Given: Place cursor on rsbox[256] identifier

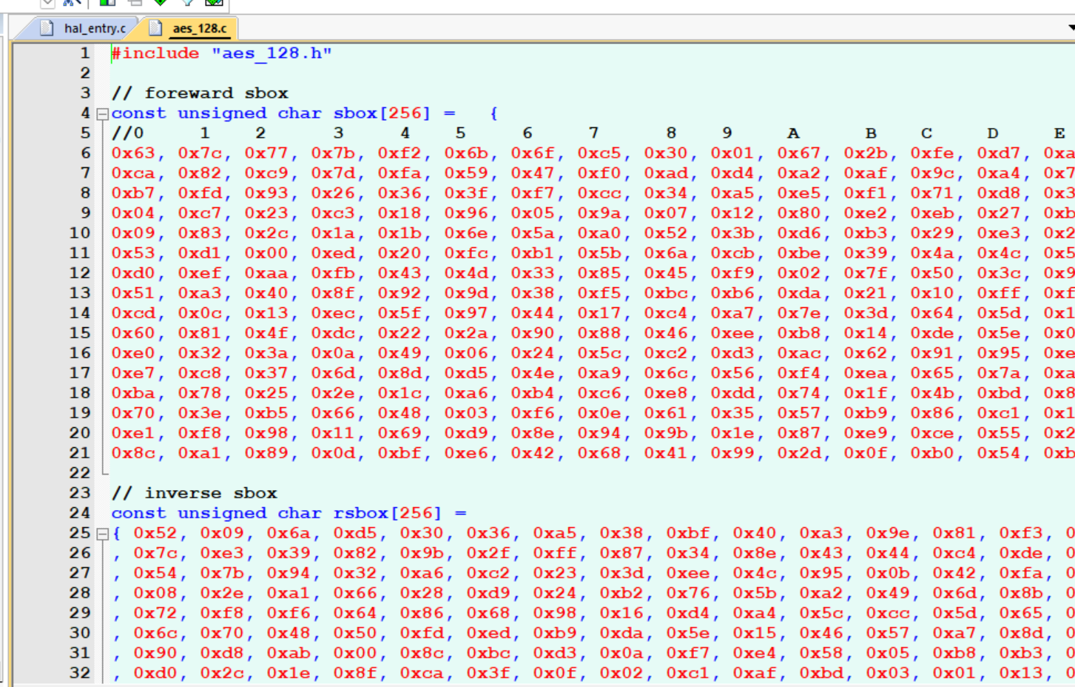Looking at the screenshot, I should (387, 513).
